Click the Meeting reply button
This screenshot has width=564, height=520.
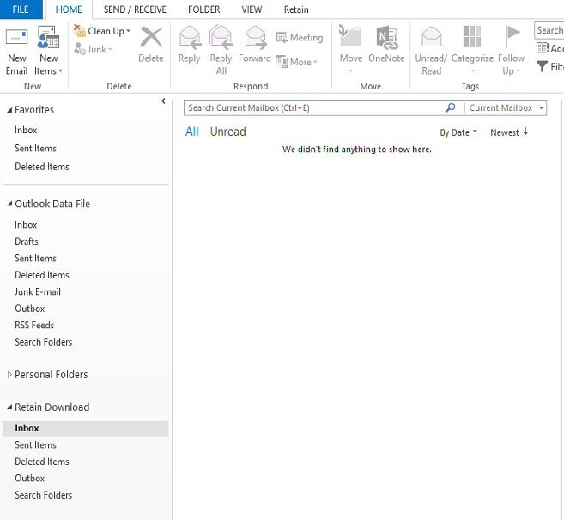[300, 38]
